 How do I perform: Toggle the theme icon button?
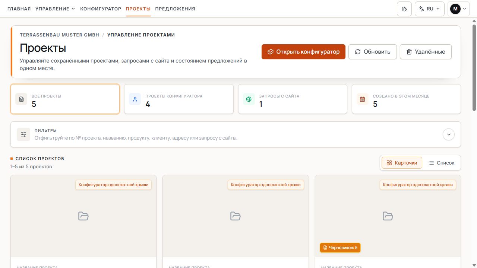pos(404,9)
